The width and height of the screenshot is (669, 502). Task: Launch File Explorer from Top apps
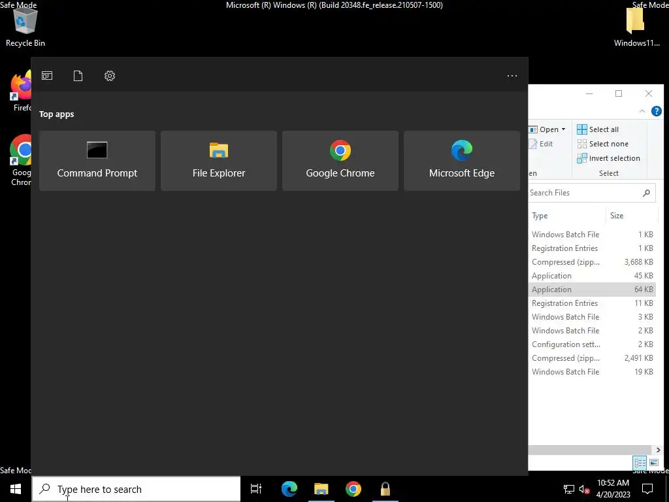pyautogui.click(x=218, y=161)
